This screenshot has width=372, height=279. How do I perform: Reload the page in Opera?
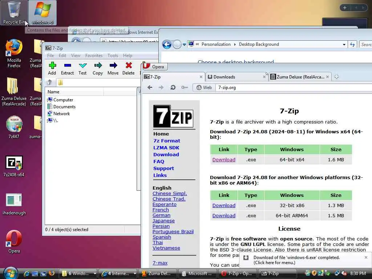click(173, 88)
